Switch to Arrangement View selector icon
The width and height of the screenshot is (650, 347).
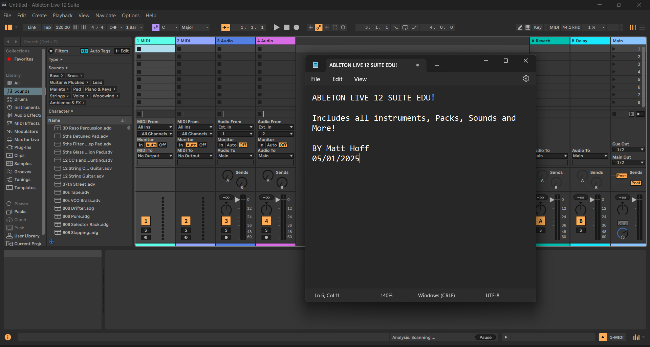click(x=642, y=27)
